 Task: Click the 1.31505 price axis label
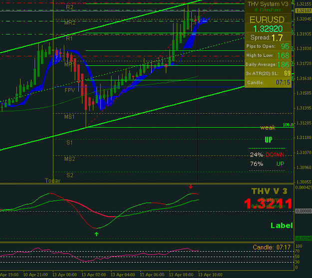[304, 93]
